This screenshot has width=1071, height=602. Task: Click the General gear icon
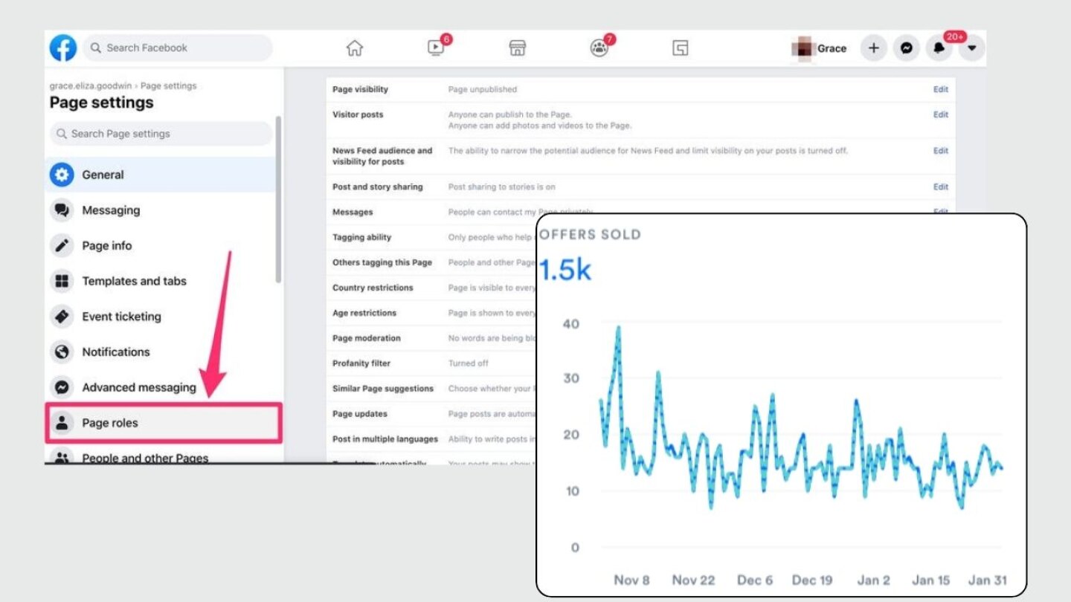click(x=62, y=175)
